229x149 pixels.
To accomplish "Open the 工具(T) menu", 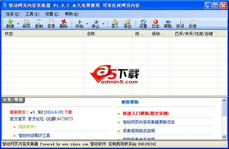I will (32, 14).
